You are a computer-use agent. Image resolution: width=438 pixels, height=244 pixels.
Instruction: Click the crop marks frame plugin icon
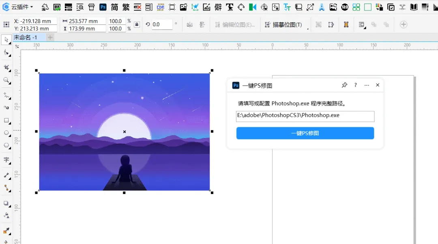(x=172, y=7)
